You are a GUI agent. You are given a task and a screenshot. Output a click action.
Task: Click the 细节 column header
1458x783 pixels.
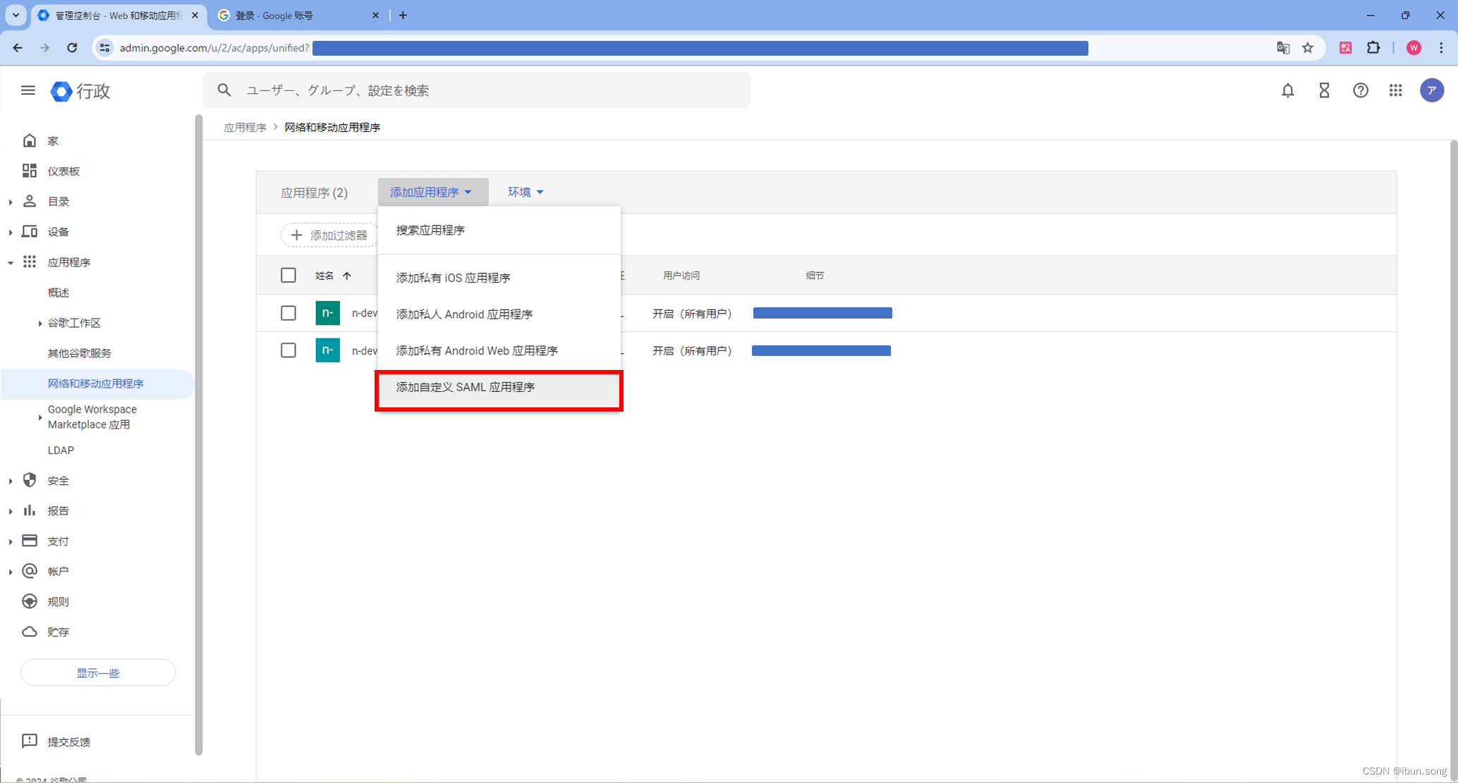coord(815,276)
